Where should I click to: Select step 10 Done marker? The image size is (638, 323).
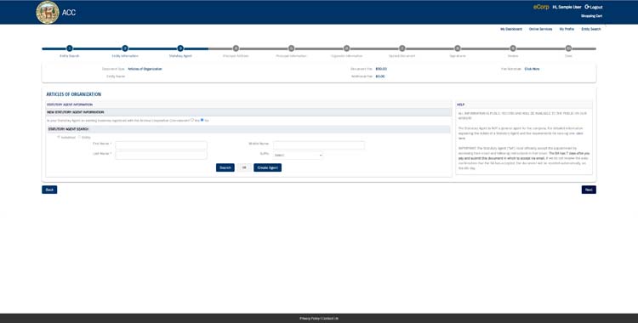click(x=568, y=48)
